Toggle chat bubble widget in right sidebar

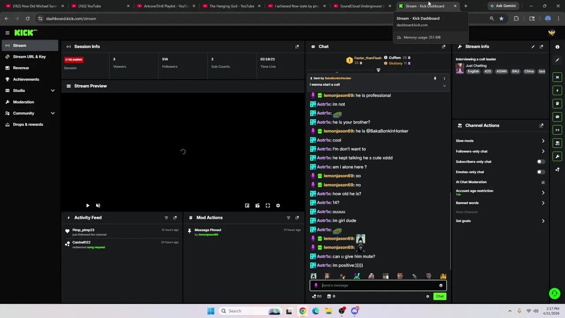[x=557, y=117]
